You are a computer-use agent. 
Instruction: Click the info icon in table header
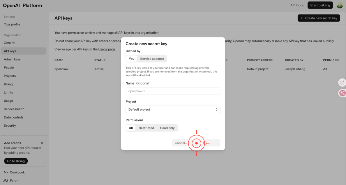tap(227, 60)
